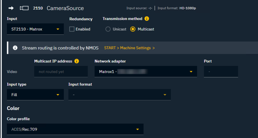Viewport: 258px width, 138px height.
Task: Select the Multicast radio button
Action: click(133, 29)
